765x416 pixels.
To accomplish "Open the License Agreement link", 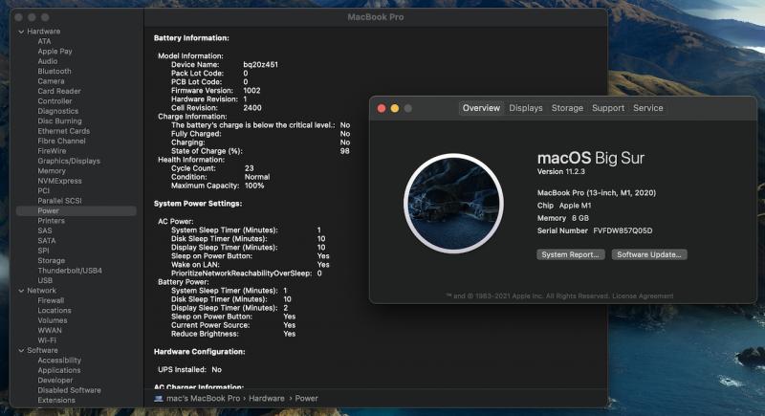I will coord(643,296).
